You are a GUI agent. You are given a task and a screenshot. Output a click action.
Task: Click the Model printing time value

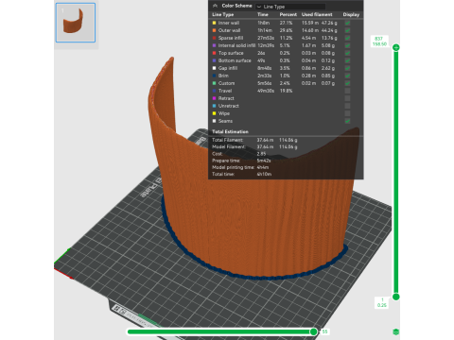pos(263,167)
